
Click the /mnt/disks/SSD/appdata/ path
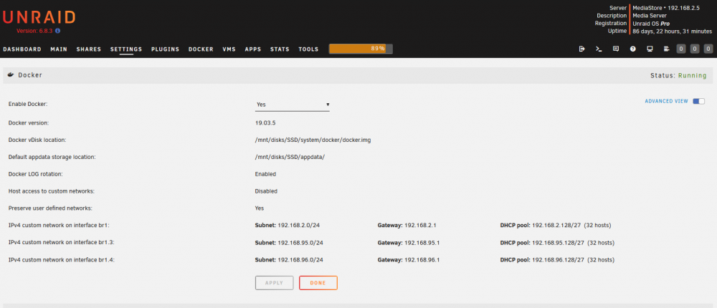290,157
